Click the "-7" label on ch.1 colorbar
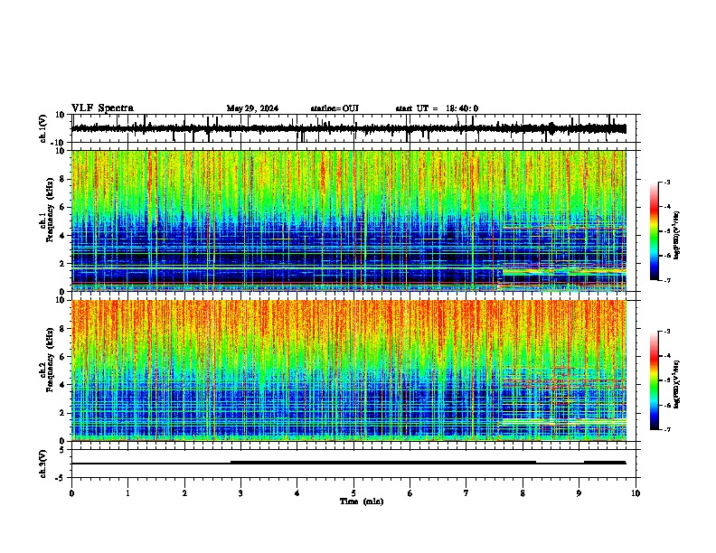The height and width of the screenshot is (553, 716). click(666, 280)
